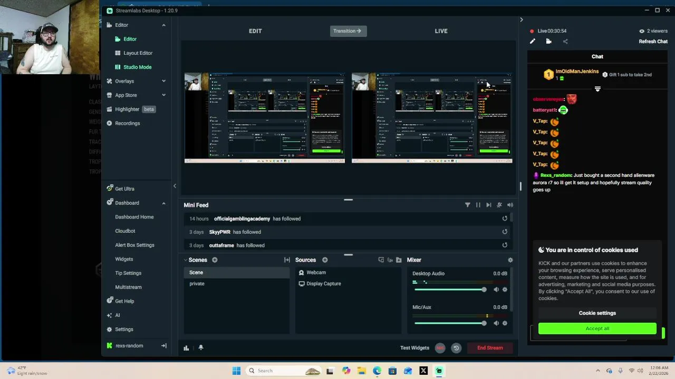
Task: Toggle the REC recording button
Action: (440, 348)
